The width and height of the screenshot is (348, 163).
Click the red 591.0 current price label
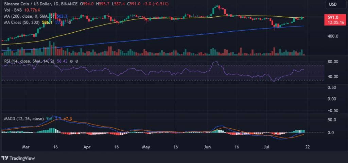point(335,20)
